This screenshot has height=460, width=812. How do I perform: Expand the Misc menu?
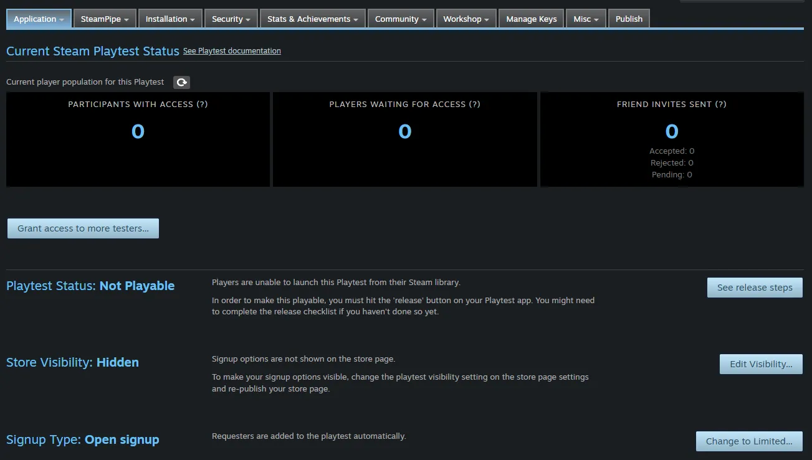click(x=586, y=19)
